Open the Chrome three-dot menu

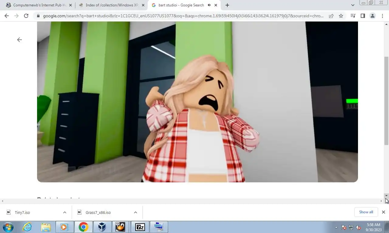382,16
